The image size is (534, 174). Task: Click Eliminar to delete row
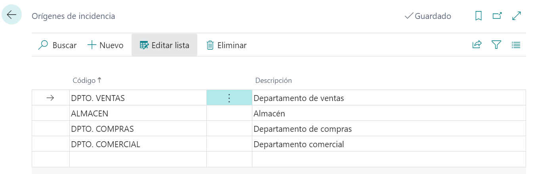[x=226, y=45]
